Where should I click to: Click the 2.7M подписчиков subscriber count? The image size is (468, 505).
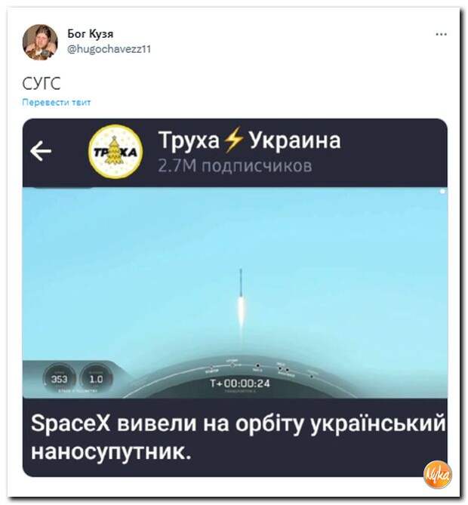235,166
